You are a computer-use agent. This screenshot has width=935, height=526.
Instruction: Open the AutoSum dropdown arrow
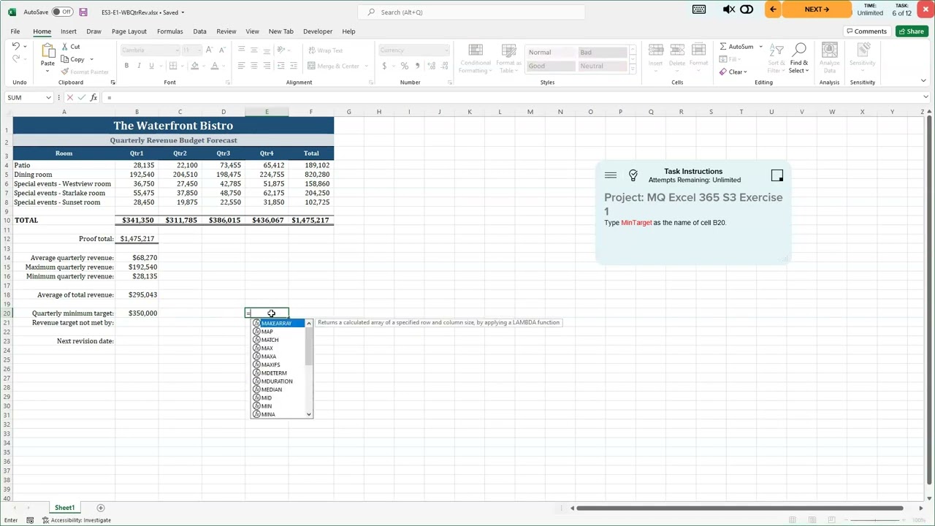(760, 47)
